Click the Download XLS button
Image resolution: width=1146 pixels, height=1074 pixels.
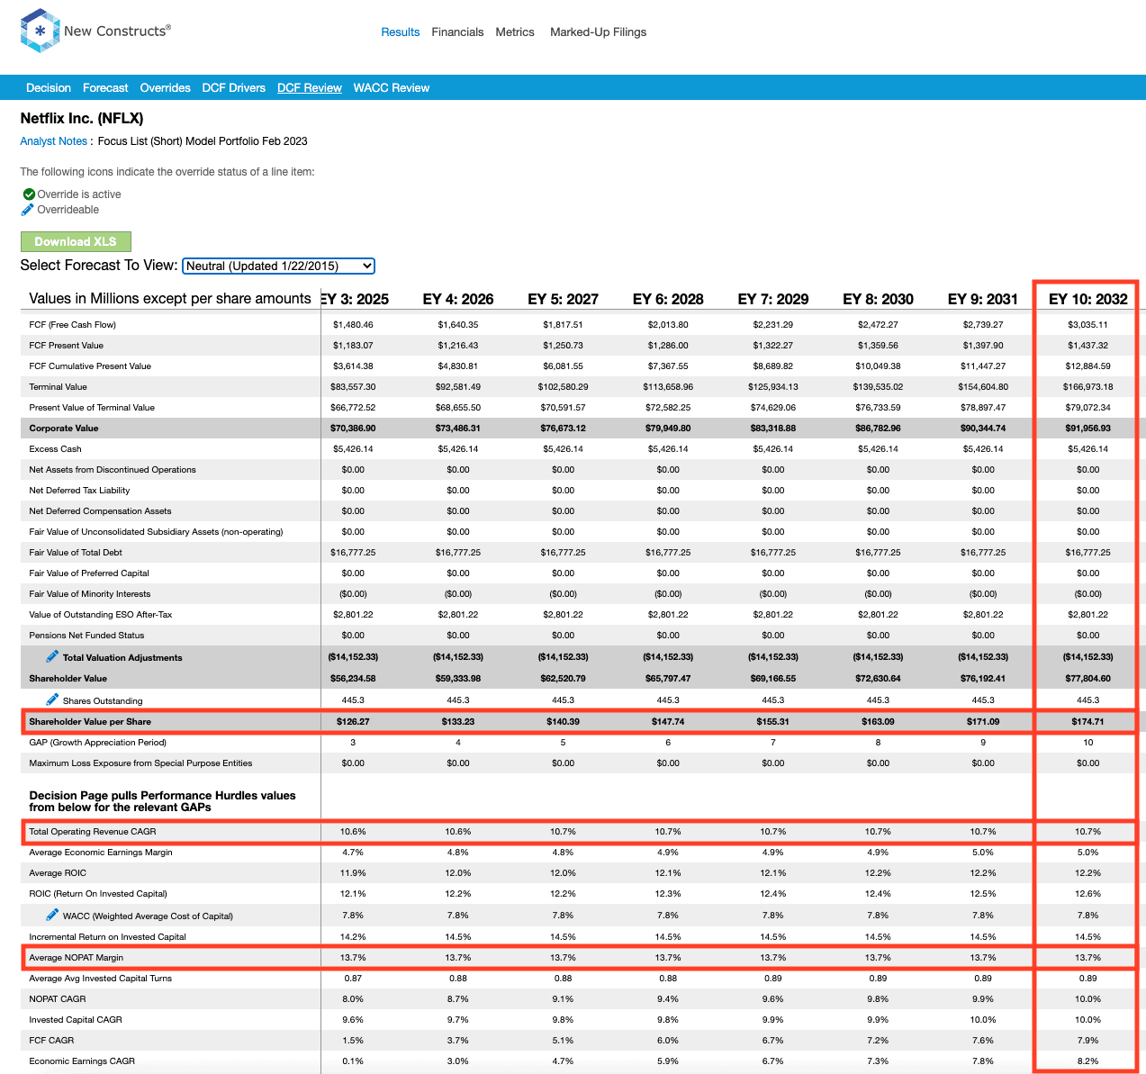76,241
